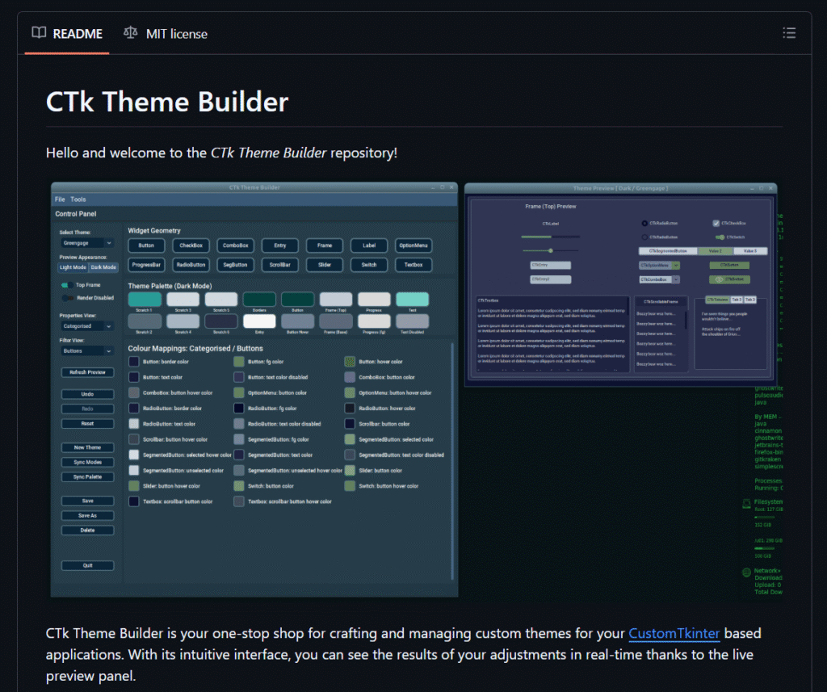Viewport: 827px width, 692px height.
Task: Follow the CustomTkinter link
Action: pyautogui.click(x=674, y=633)
